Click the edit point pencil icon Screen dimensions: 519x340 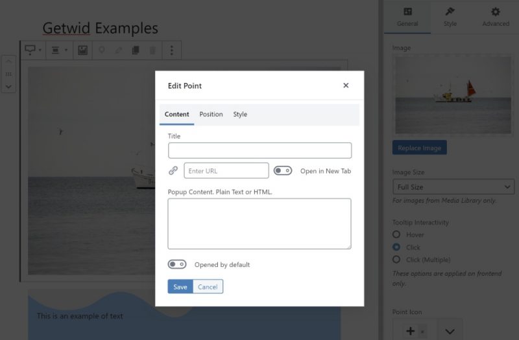tap(119, 51)
